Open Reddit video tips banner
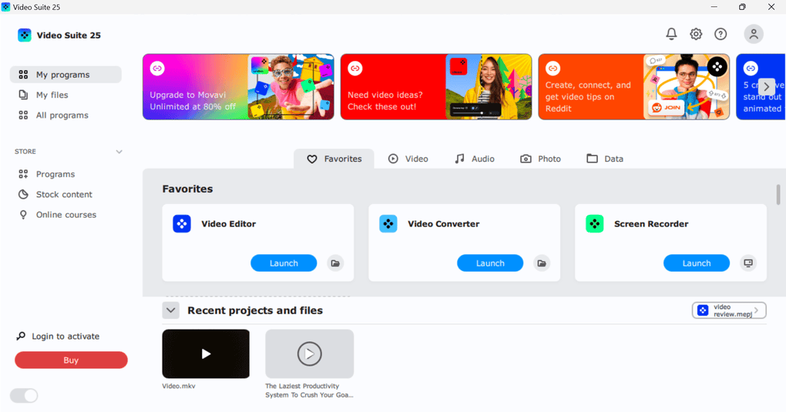This screenshot has height=412, width=786. (x=634, y=87)
